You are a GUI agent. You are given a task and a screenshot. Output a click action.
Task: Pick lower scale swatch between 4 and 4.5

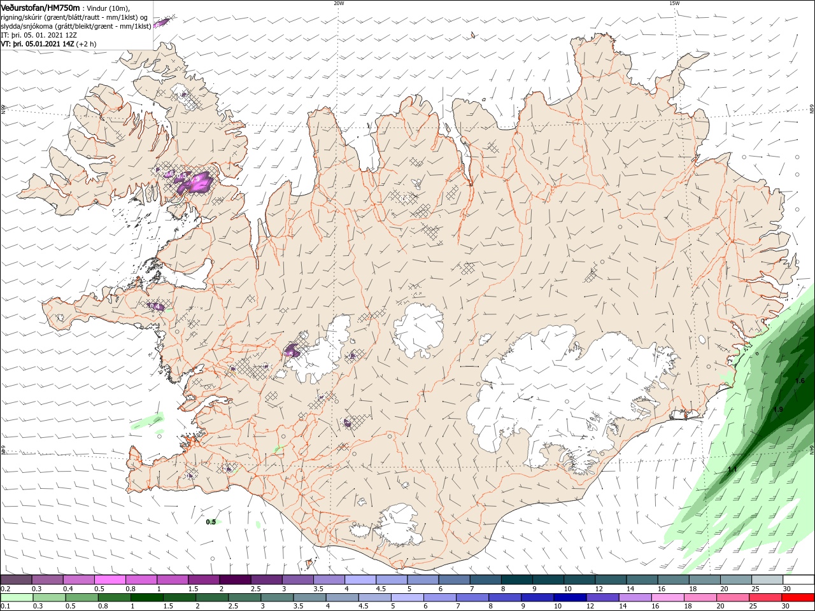coord(342,598)
